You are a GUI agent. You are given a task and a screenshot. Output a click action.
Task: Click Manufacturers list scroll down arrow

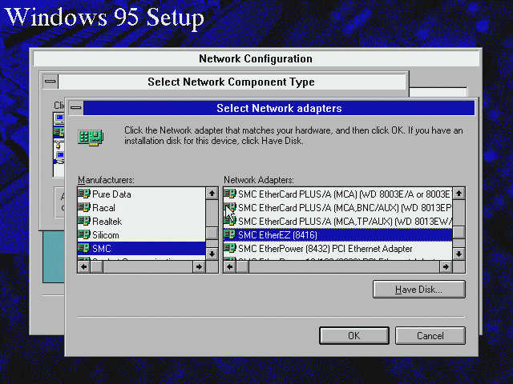tap(212, 254)
